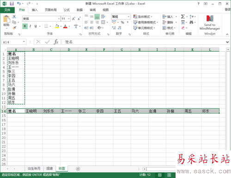Open Cell Styles dropdown
Screen dimensions: 231x178
tap(144, 28)
